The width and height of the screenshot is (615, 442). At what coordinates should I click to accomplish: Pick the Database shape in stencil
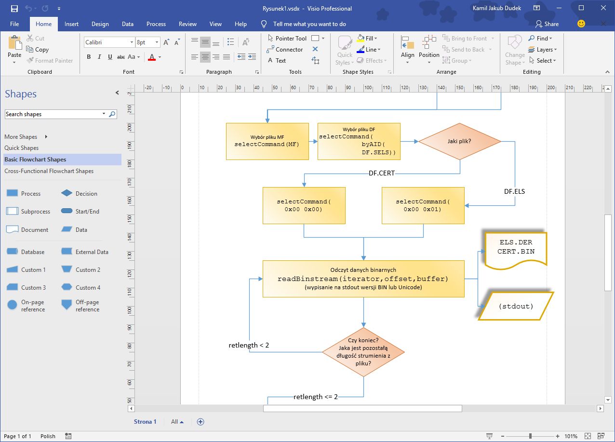pyautogui.click(x=13, y=252)
